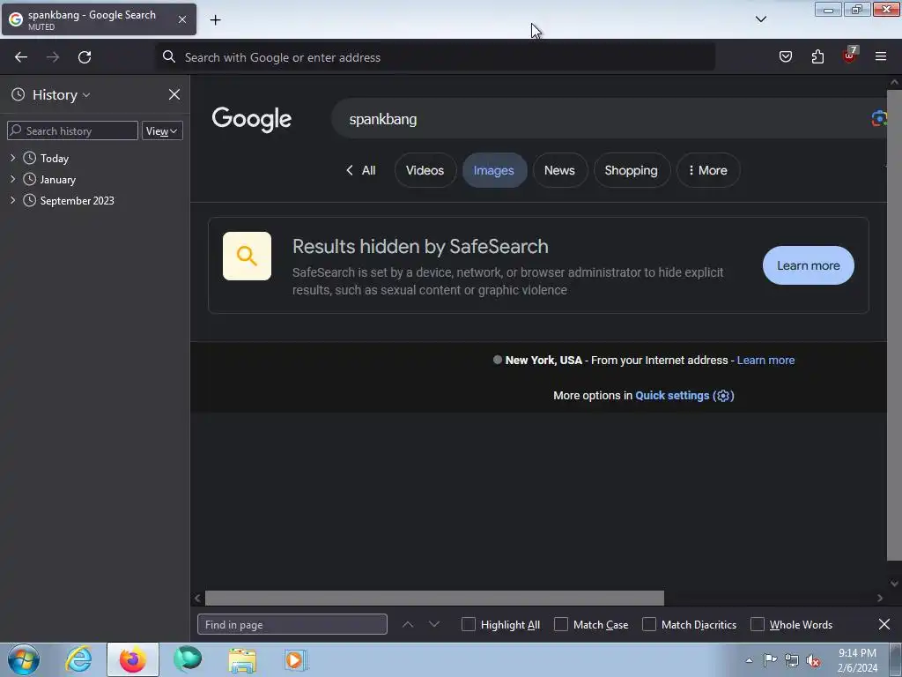The width and height of the screenshot is (902, 677).
Task: Open the media player taskbar icon
Action: click(296, 659)
